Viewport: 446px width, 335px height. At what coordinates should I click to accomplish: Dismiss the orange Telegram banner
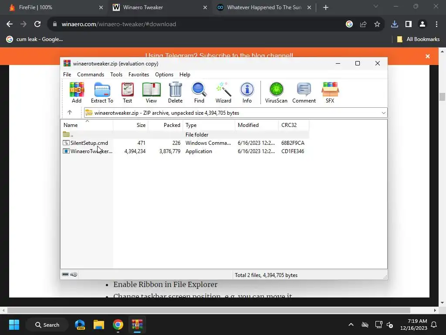click(x=428, y=56)
